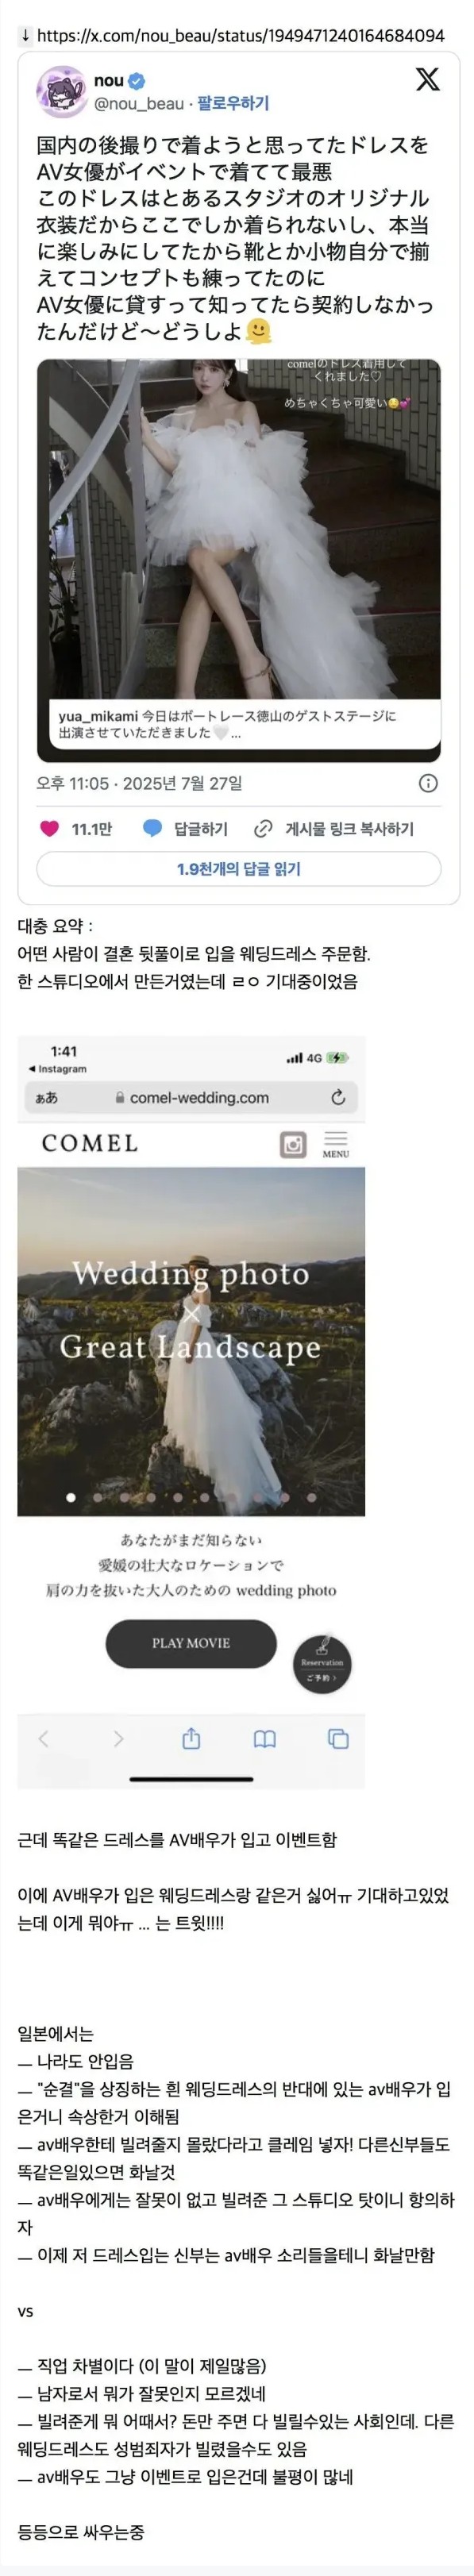This screenshot has height=2576, width=474.
Task: Click the X logo in tweet header
Action: point(427,80)
